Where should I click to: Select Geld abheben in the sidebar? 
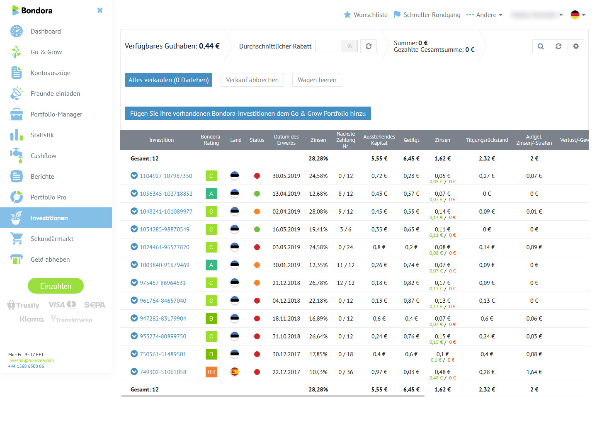tap(50, 260)
